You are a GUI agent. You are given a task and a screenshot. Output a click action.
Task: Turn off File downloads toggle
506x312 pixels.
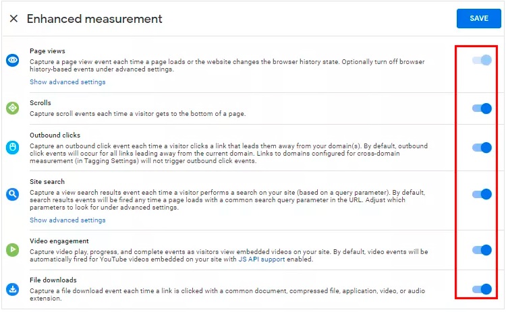[x=482, y=289]
